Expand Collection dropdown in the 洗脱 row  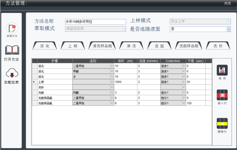pos(184,93)
